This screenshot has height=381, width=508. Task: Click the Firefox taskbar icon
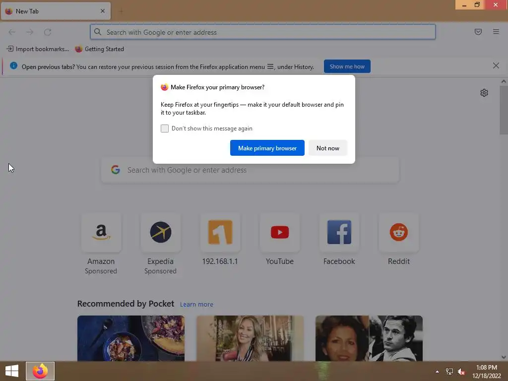click(40, 371)
